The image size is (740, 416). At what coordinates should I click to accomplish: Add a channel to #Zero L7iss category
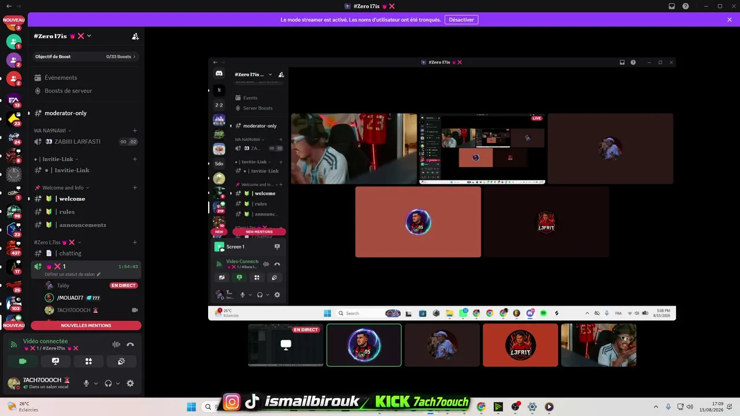point(135,242)
